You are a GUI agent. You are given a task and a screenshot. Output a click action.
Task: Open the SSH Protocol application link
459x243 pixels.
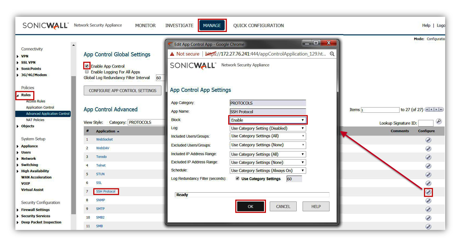106,191
